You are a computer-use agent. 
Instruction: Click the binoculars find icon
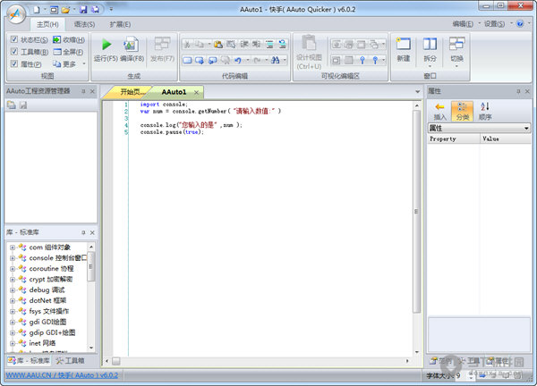275,60
